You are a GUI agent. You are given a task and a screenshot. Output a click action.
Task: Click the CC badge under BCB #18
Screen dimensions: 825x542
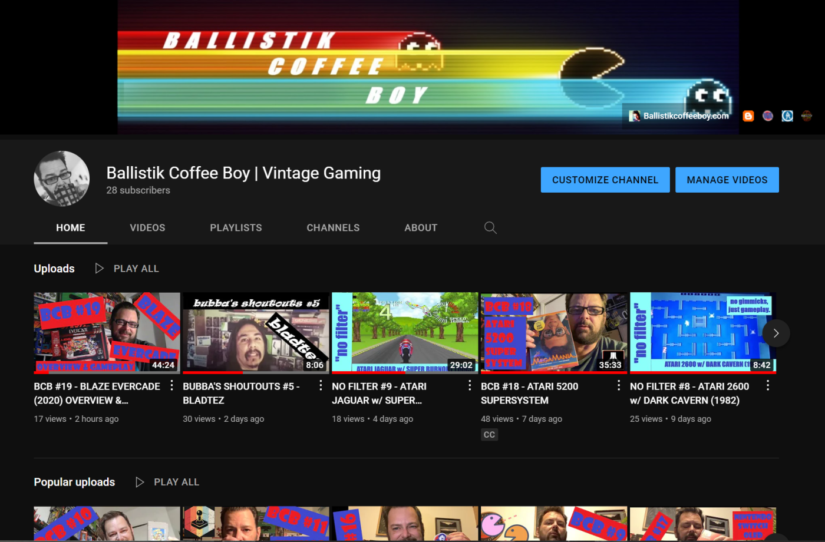(x=489, y=435)
